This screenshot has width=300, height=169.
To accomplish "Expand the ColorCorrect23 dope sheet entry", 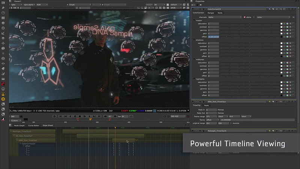I will [x=20, y=144].
